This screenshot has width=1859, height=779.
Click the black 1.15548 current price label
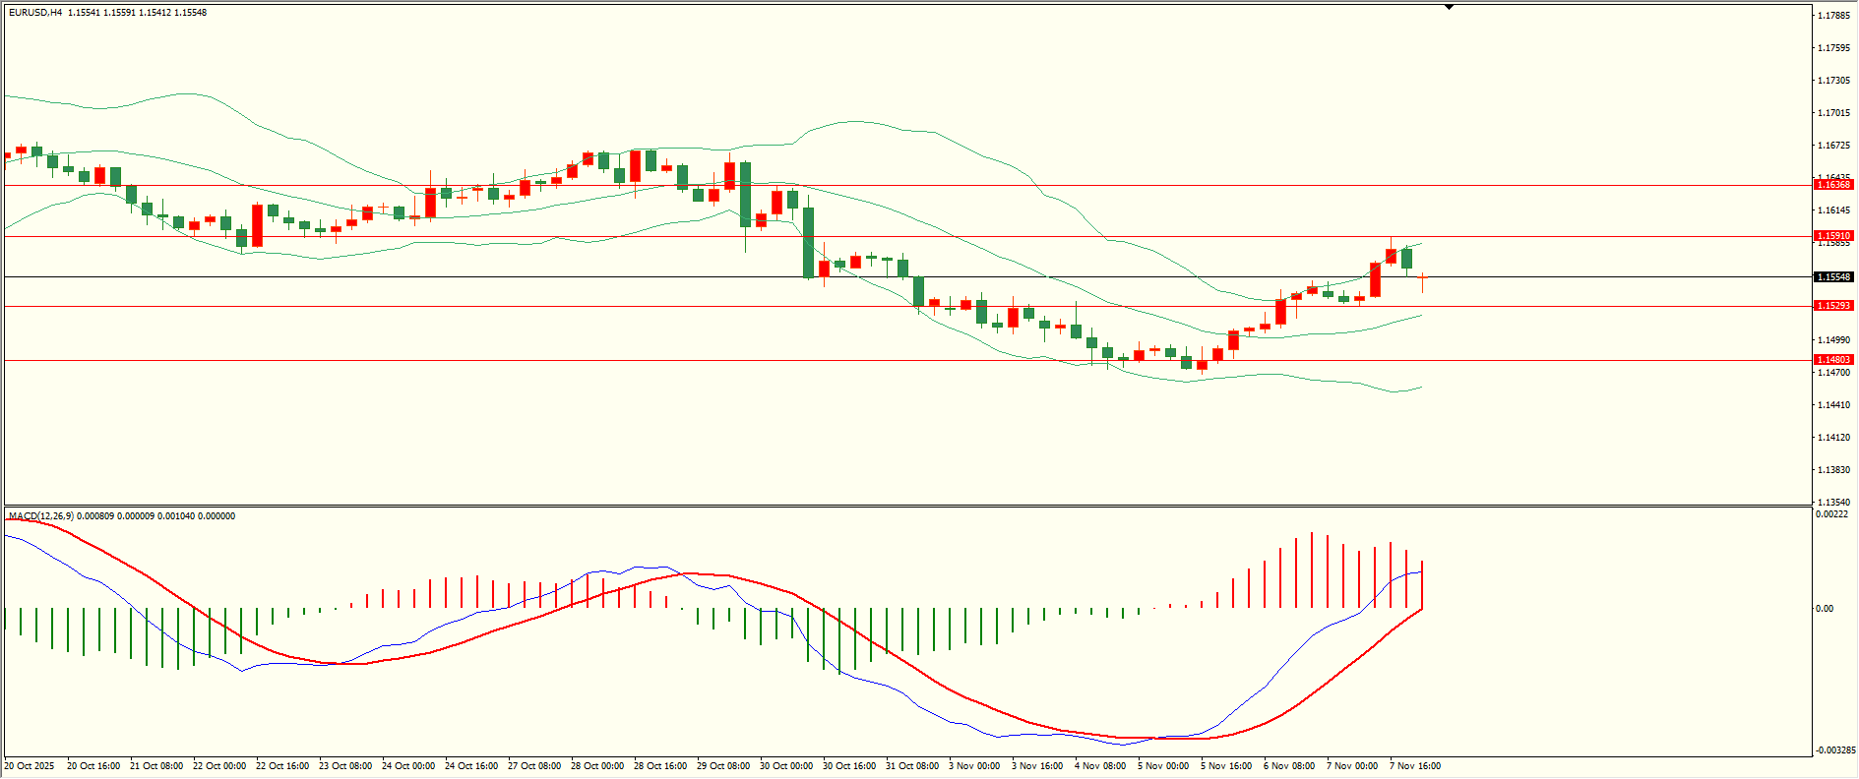[1833, 277]
